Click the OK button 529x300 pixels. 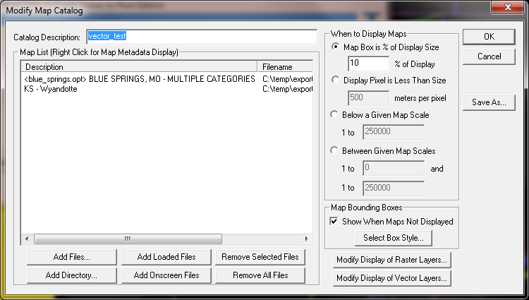(489, 37)
